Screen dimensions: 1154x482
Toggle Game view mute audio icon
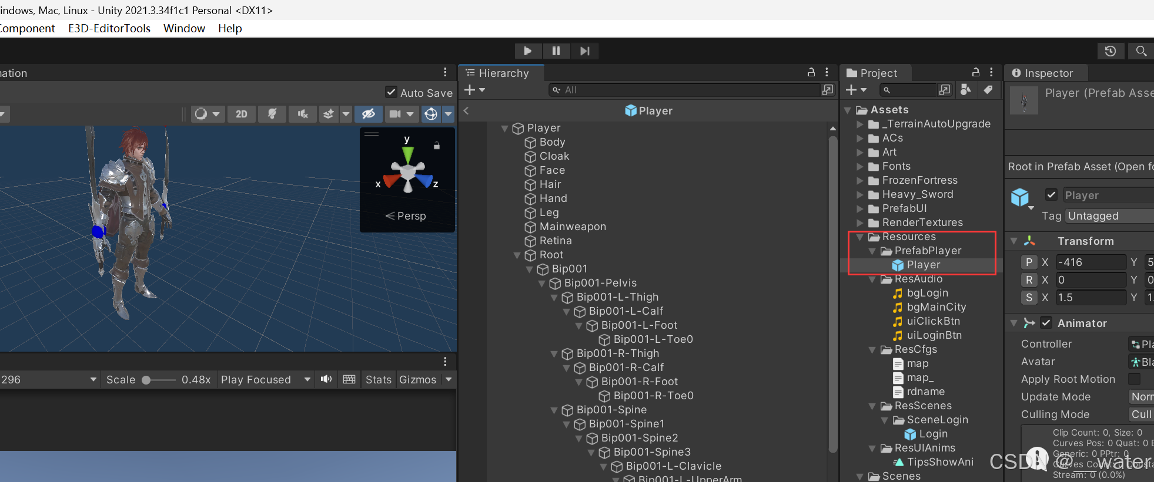(x=326, y=379)
